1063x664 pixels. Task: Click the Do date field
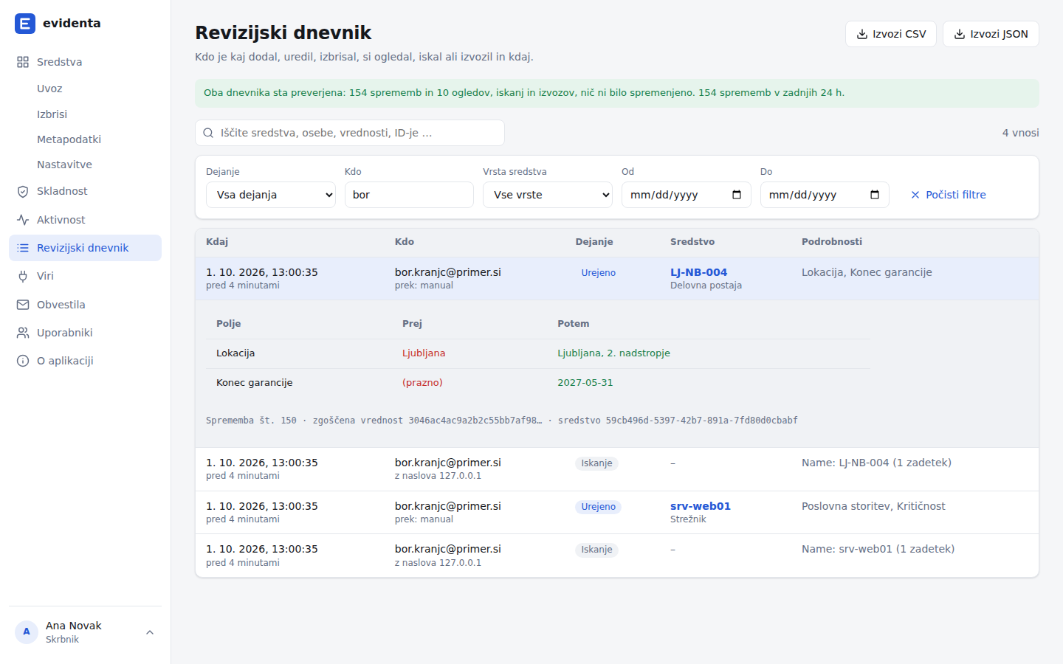pyautogui.click(x=825, y=195)
